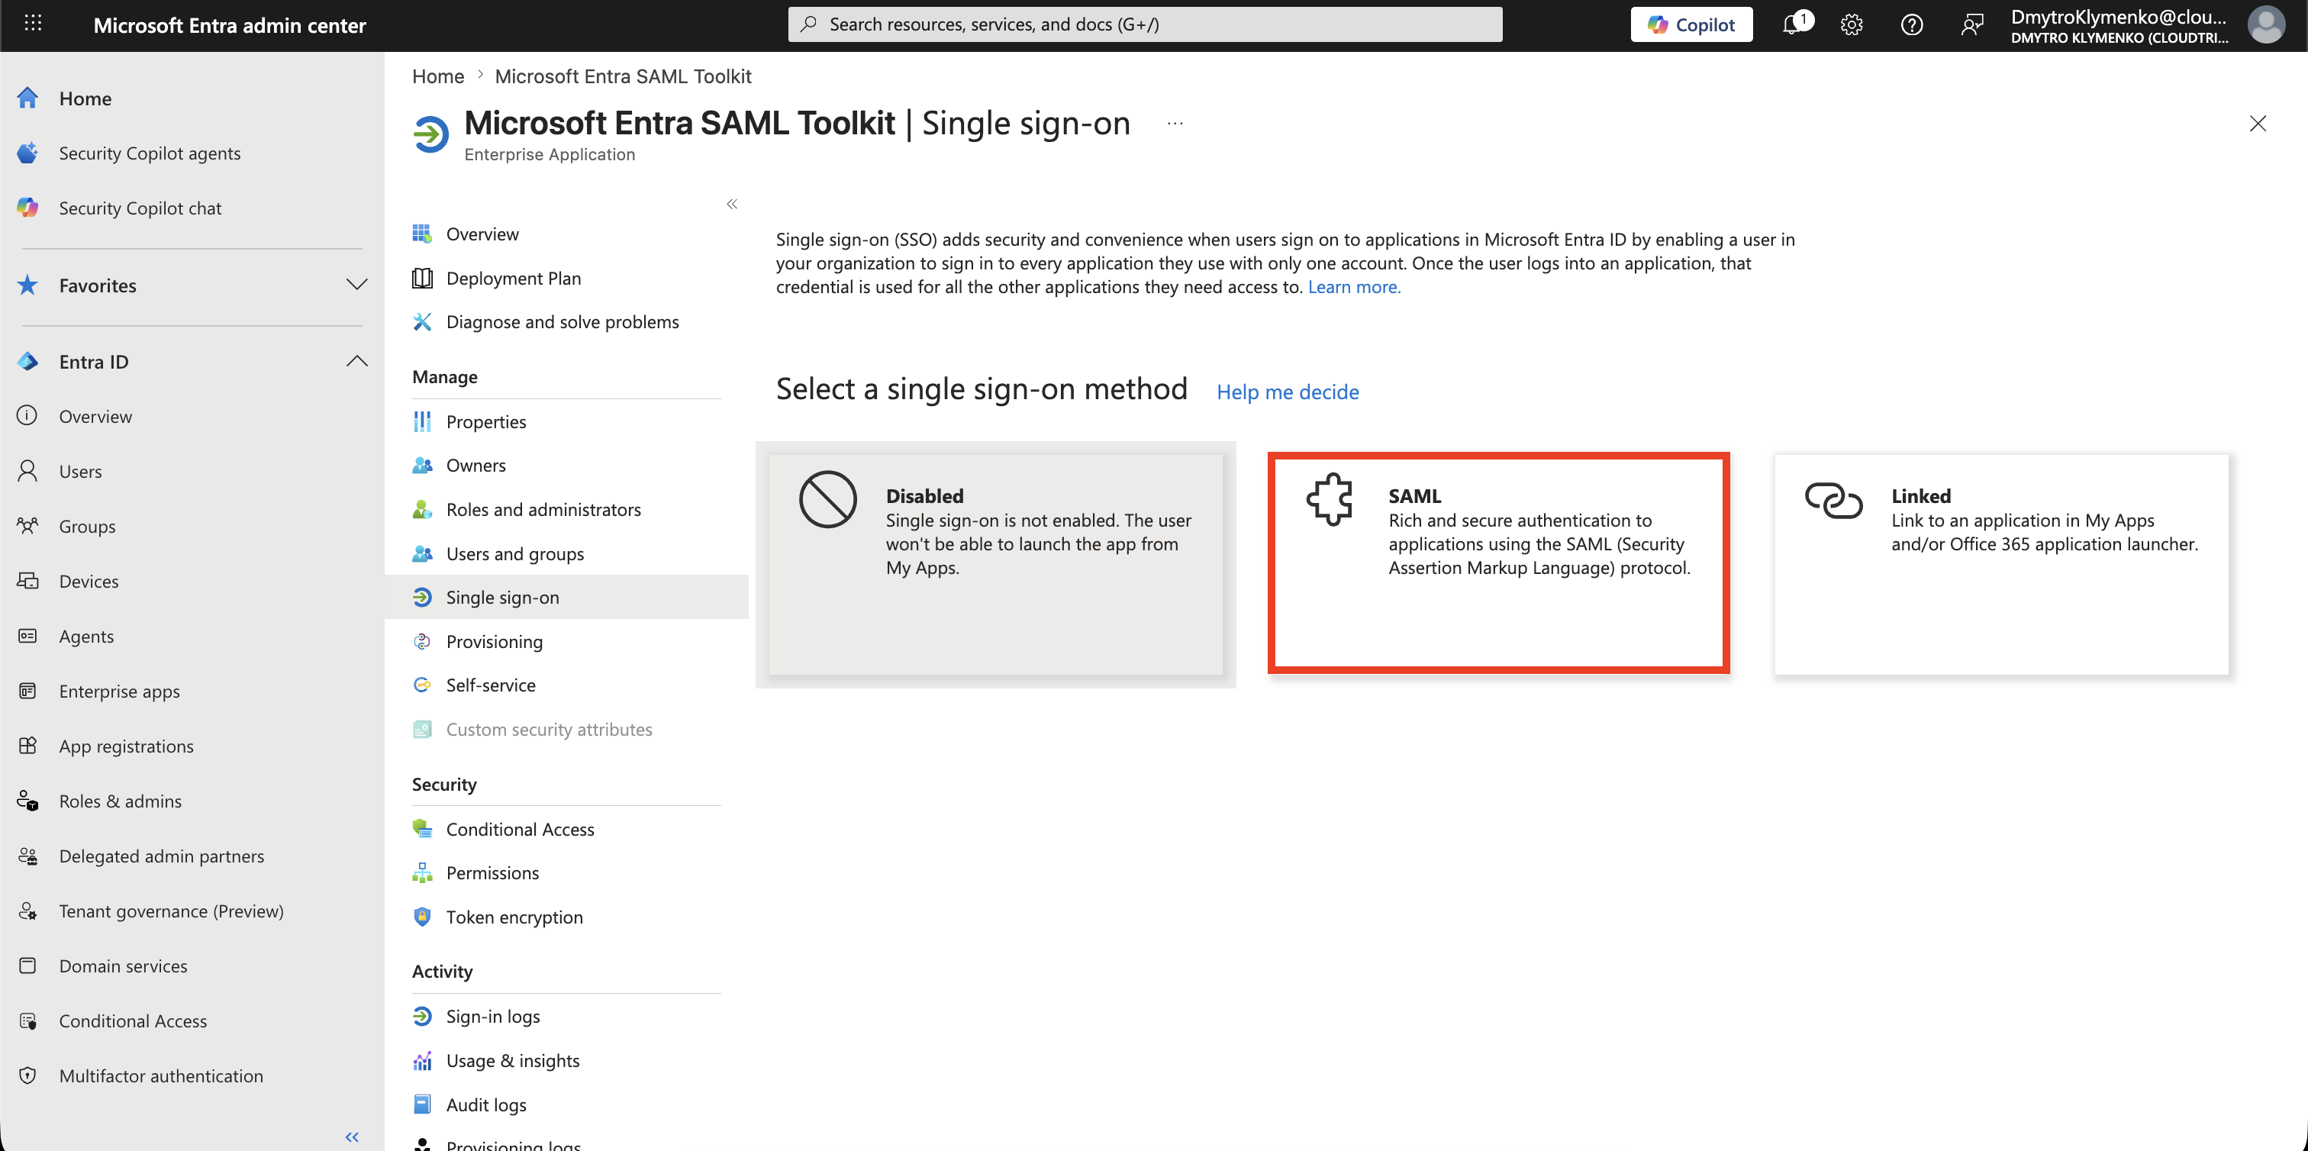Image resolution: width=2308 pixels, height=1151 pixels.
Task: Click the Home house icon in sidebar
Action: coord(27,98)
